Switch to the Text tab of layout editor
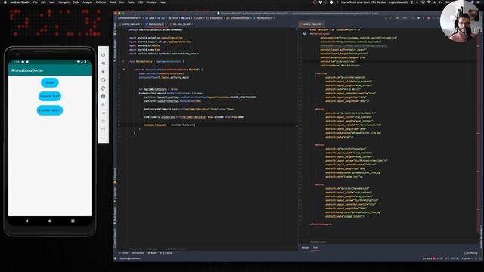The width and height of the screenshot is (484, 272). coord(315,247)
